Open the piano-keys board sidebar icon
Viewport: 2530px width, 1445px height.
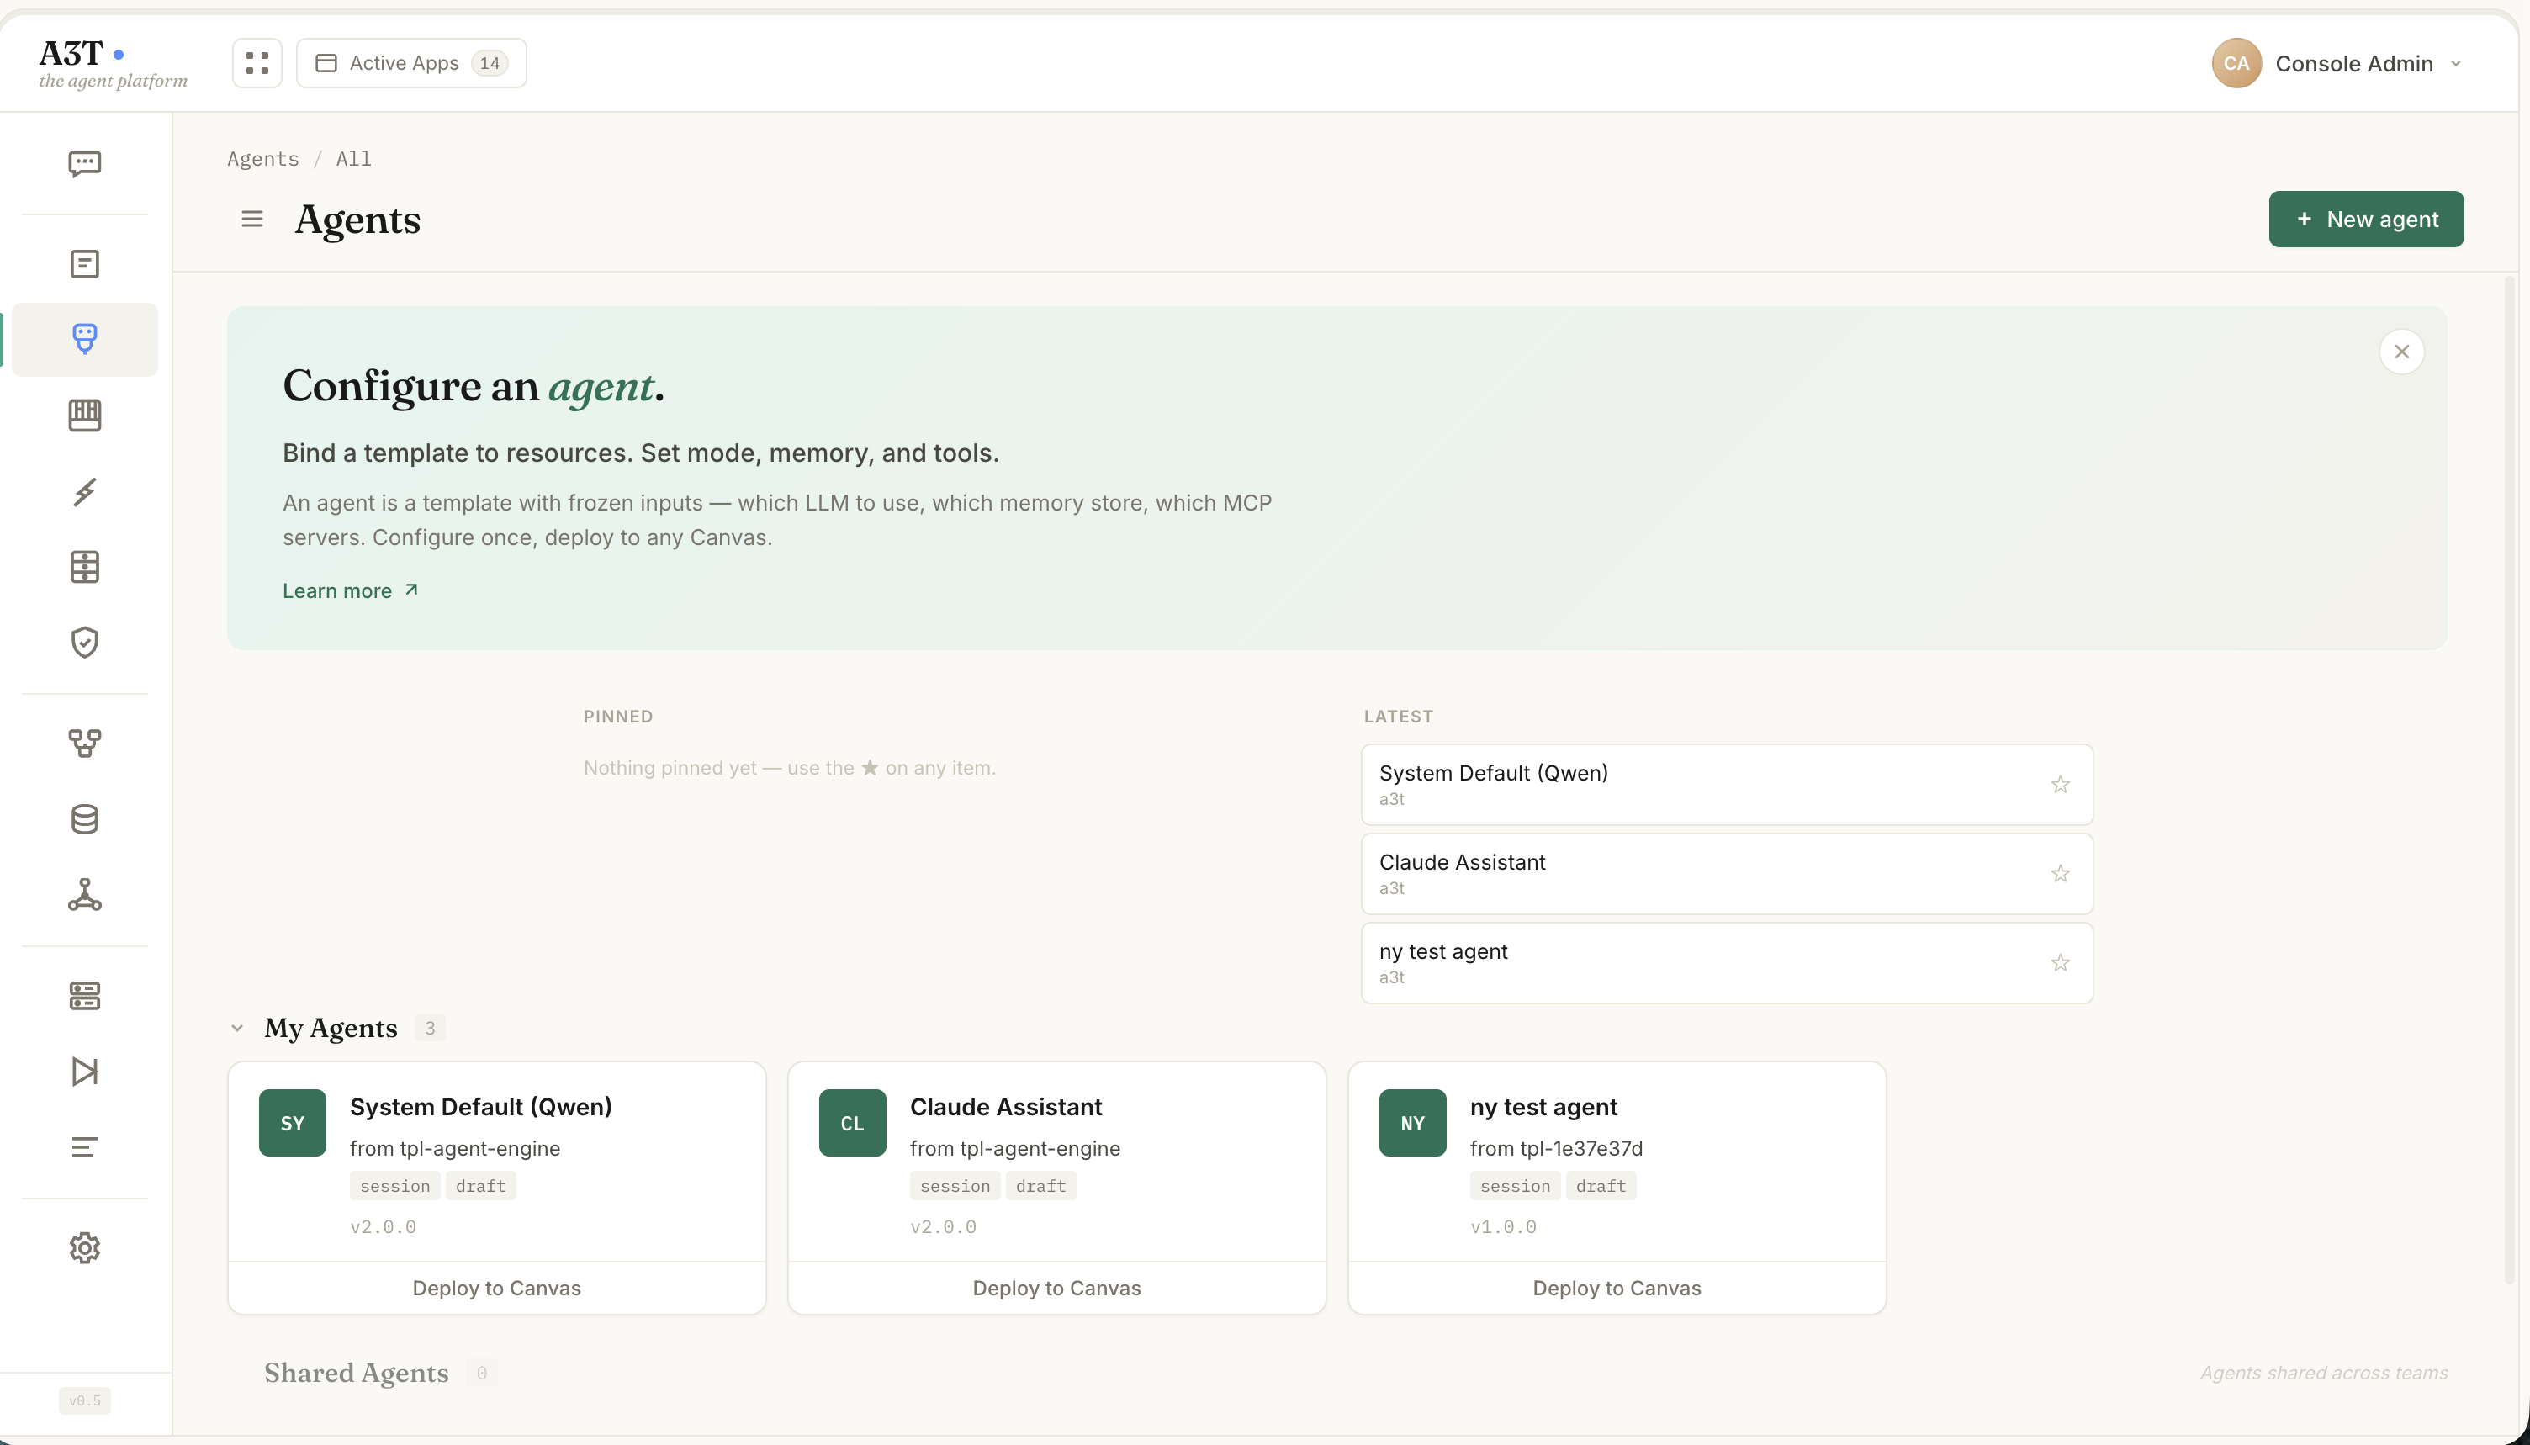[84, 415]
